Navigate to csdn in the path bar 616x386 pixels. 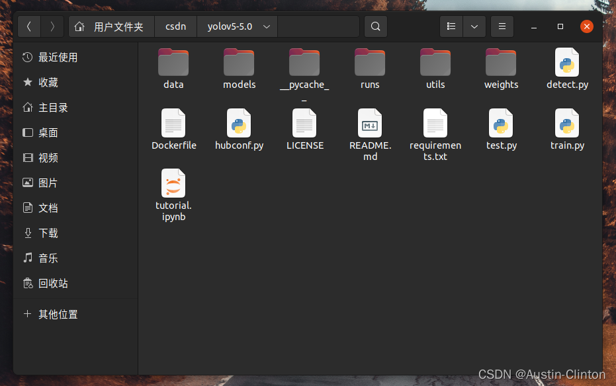tap(175, 26)
